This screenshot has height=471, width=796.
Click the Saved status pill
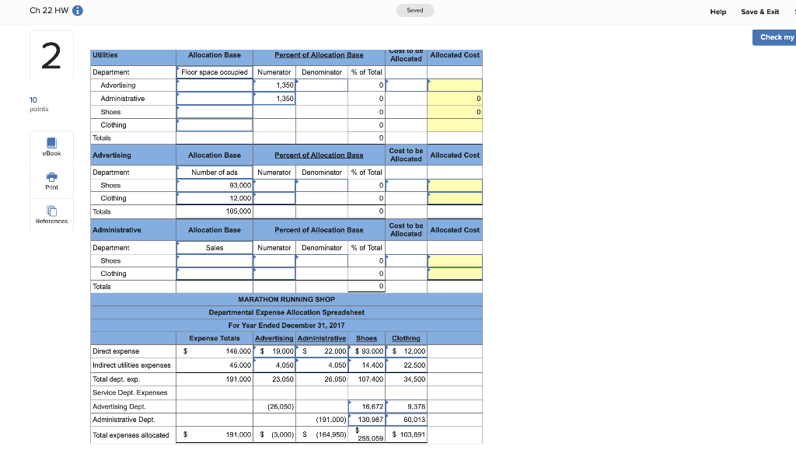[414, 11]
